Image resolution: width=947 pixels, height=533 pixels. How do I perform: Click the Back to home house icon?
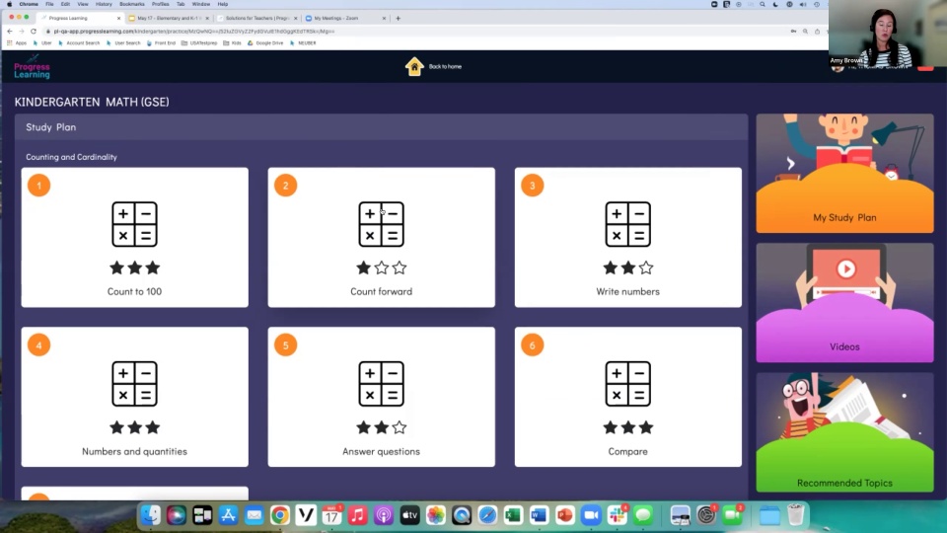(414, 66)
